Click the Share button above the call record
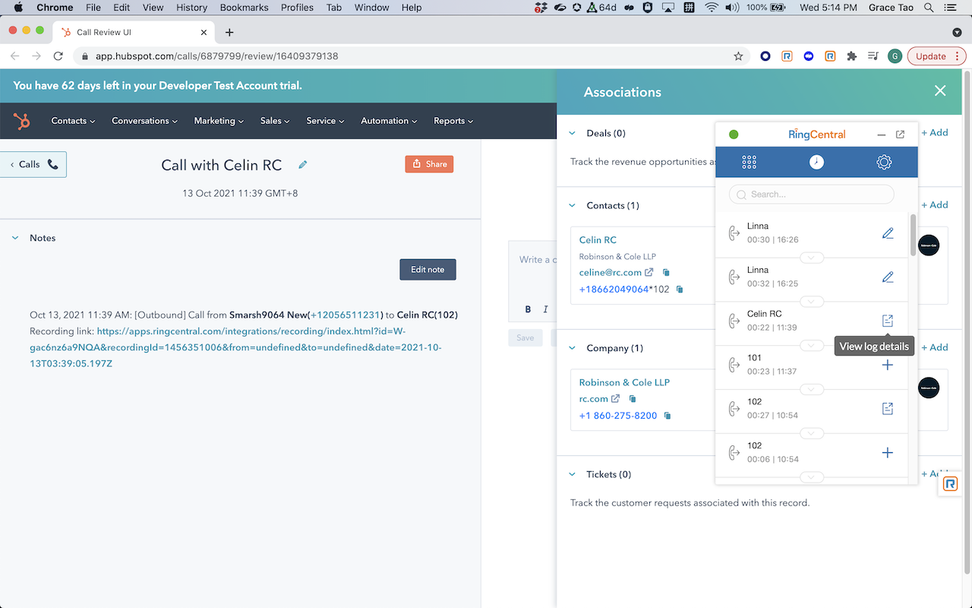The image size is (972, 608). 429,163
